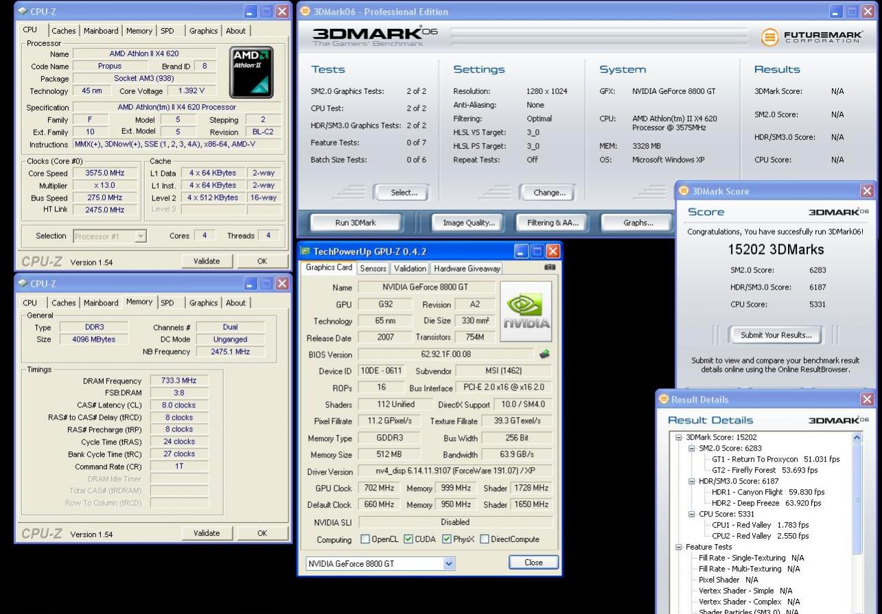Image resolution: width=882 pixels, height=614 pixels.
Task: Collapse the CPU Score: 5331 node
Action: click(x=692, y=514)
